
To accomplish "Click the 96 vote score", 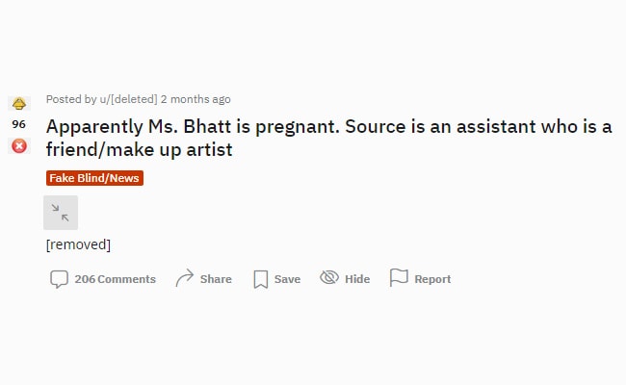I will click(19, 124).
